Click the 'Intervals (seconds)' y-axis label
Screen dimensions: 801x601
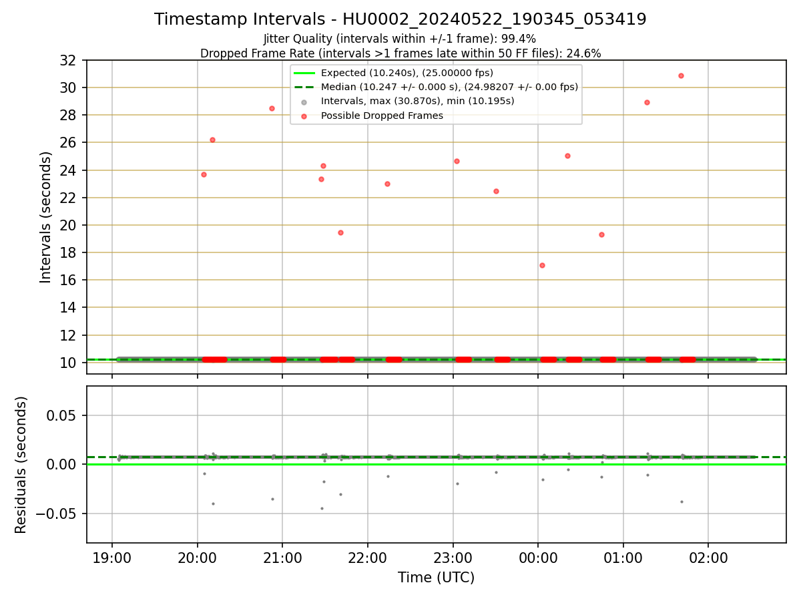click(45, 217)
